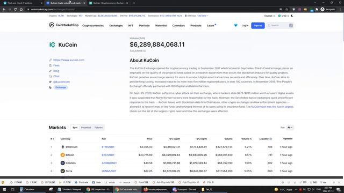The height and width of the screenshot is (193, 344).
Task: Switch to KuCoin Cryptocurrency Exchange tab
Action: coord(109,3)
